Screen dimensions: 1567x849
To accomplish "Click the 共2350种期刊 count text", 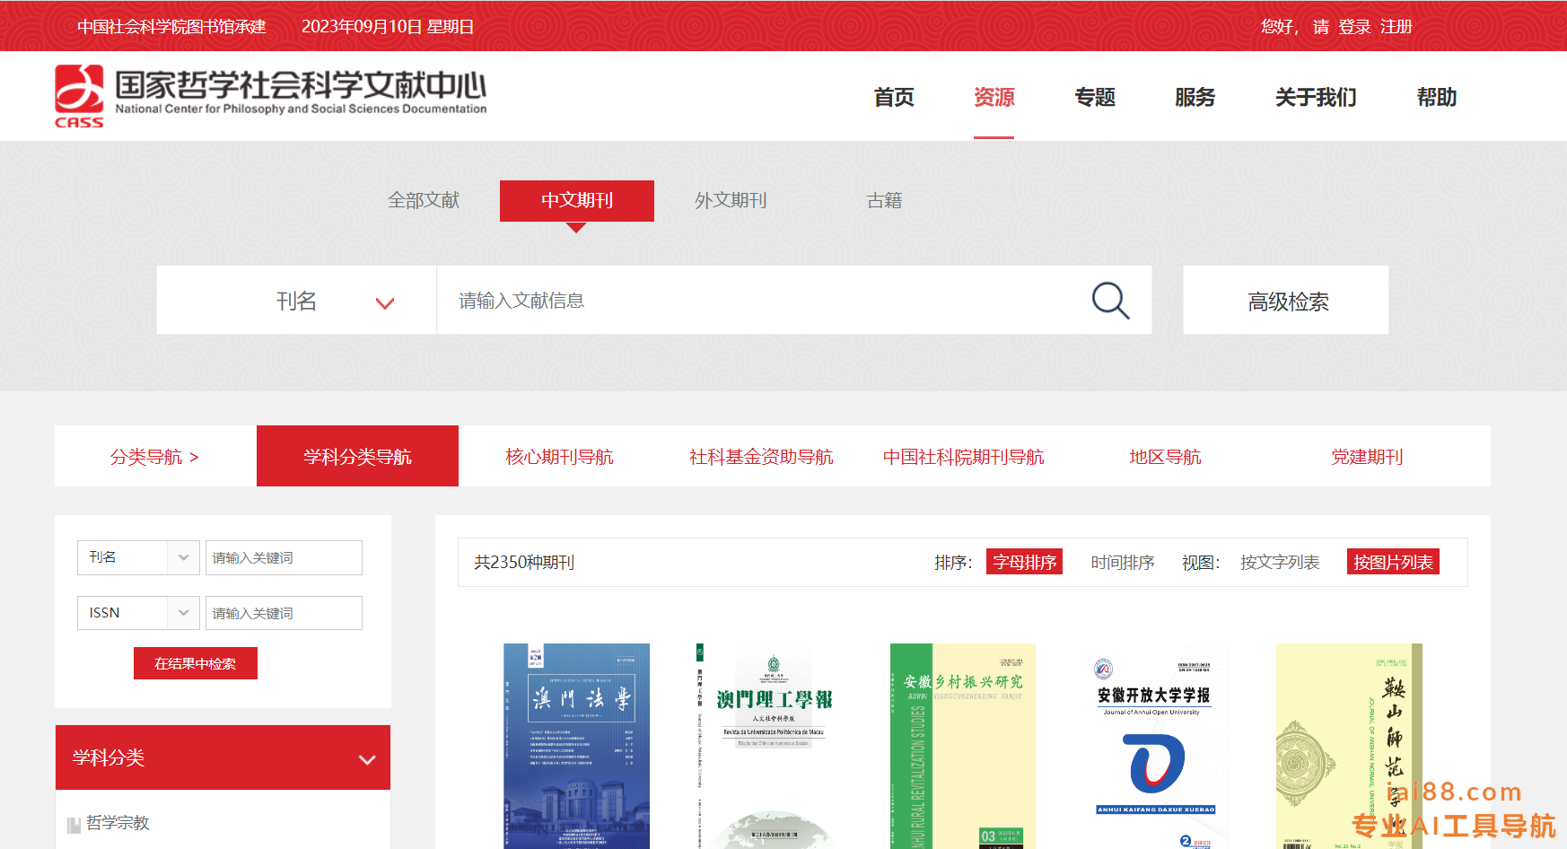I will coord(524,562).
